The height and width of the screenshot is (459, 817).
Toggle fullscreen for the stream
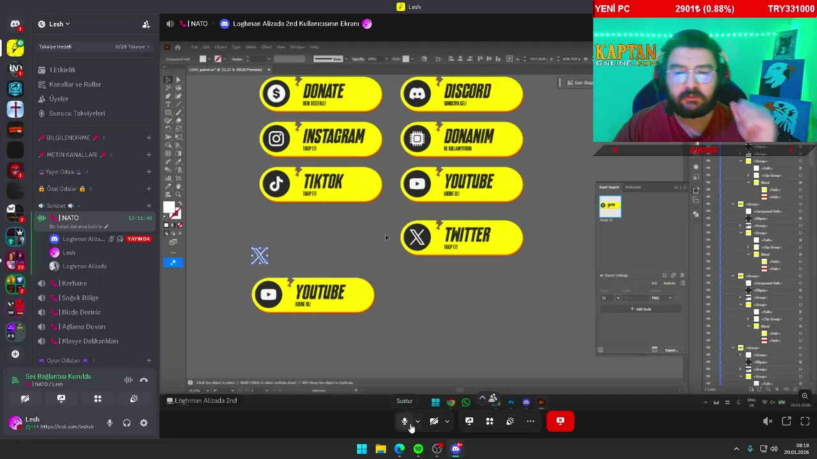[x=805, y=421]
